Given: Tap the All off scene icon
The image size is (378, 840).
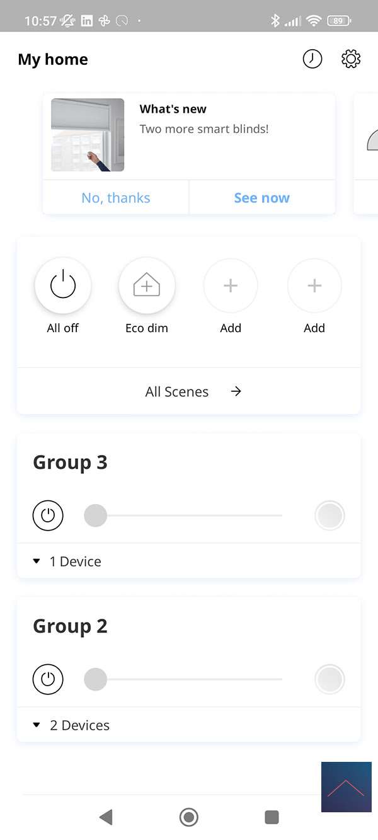Looking at the screenshot, I should click(63, 285).
